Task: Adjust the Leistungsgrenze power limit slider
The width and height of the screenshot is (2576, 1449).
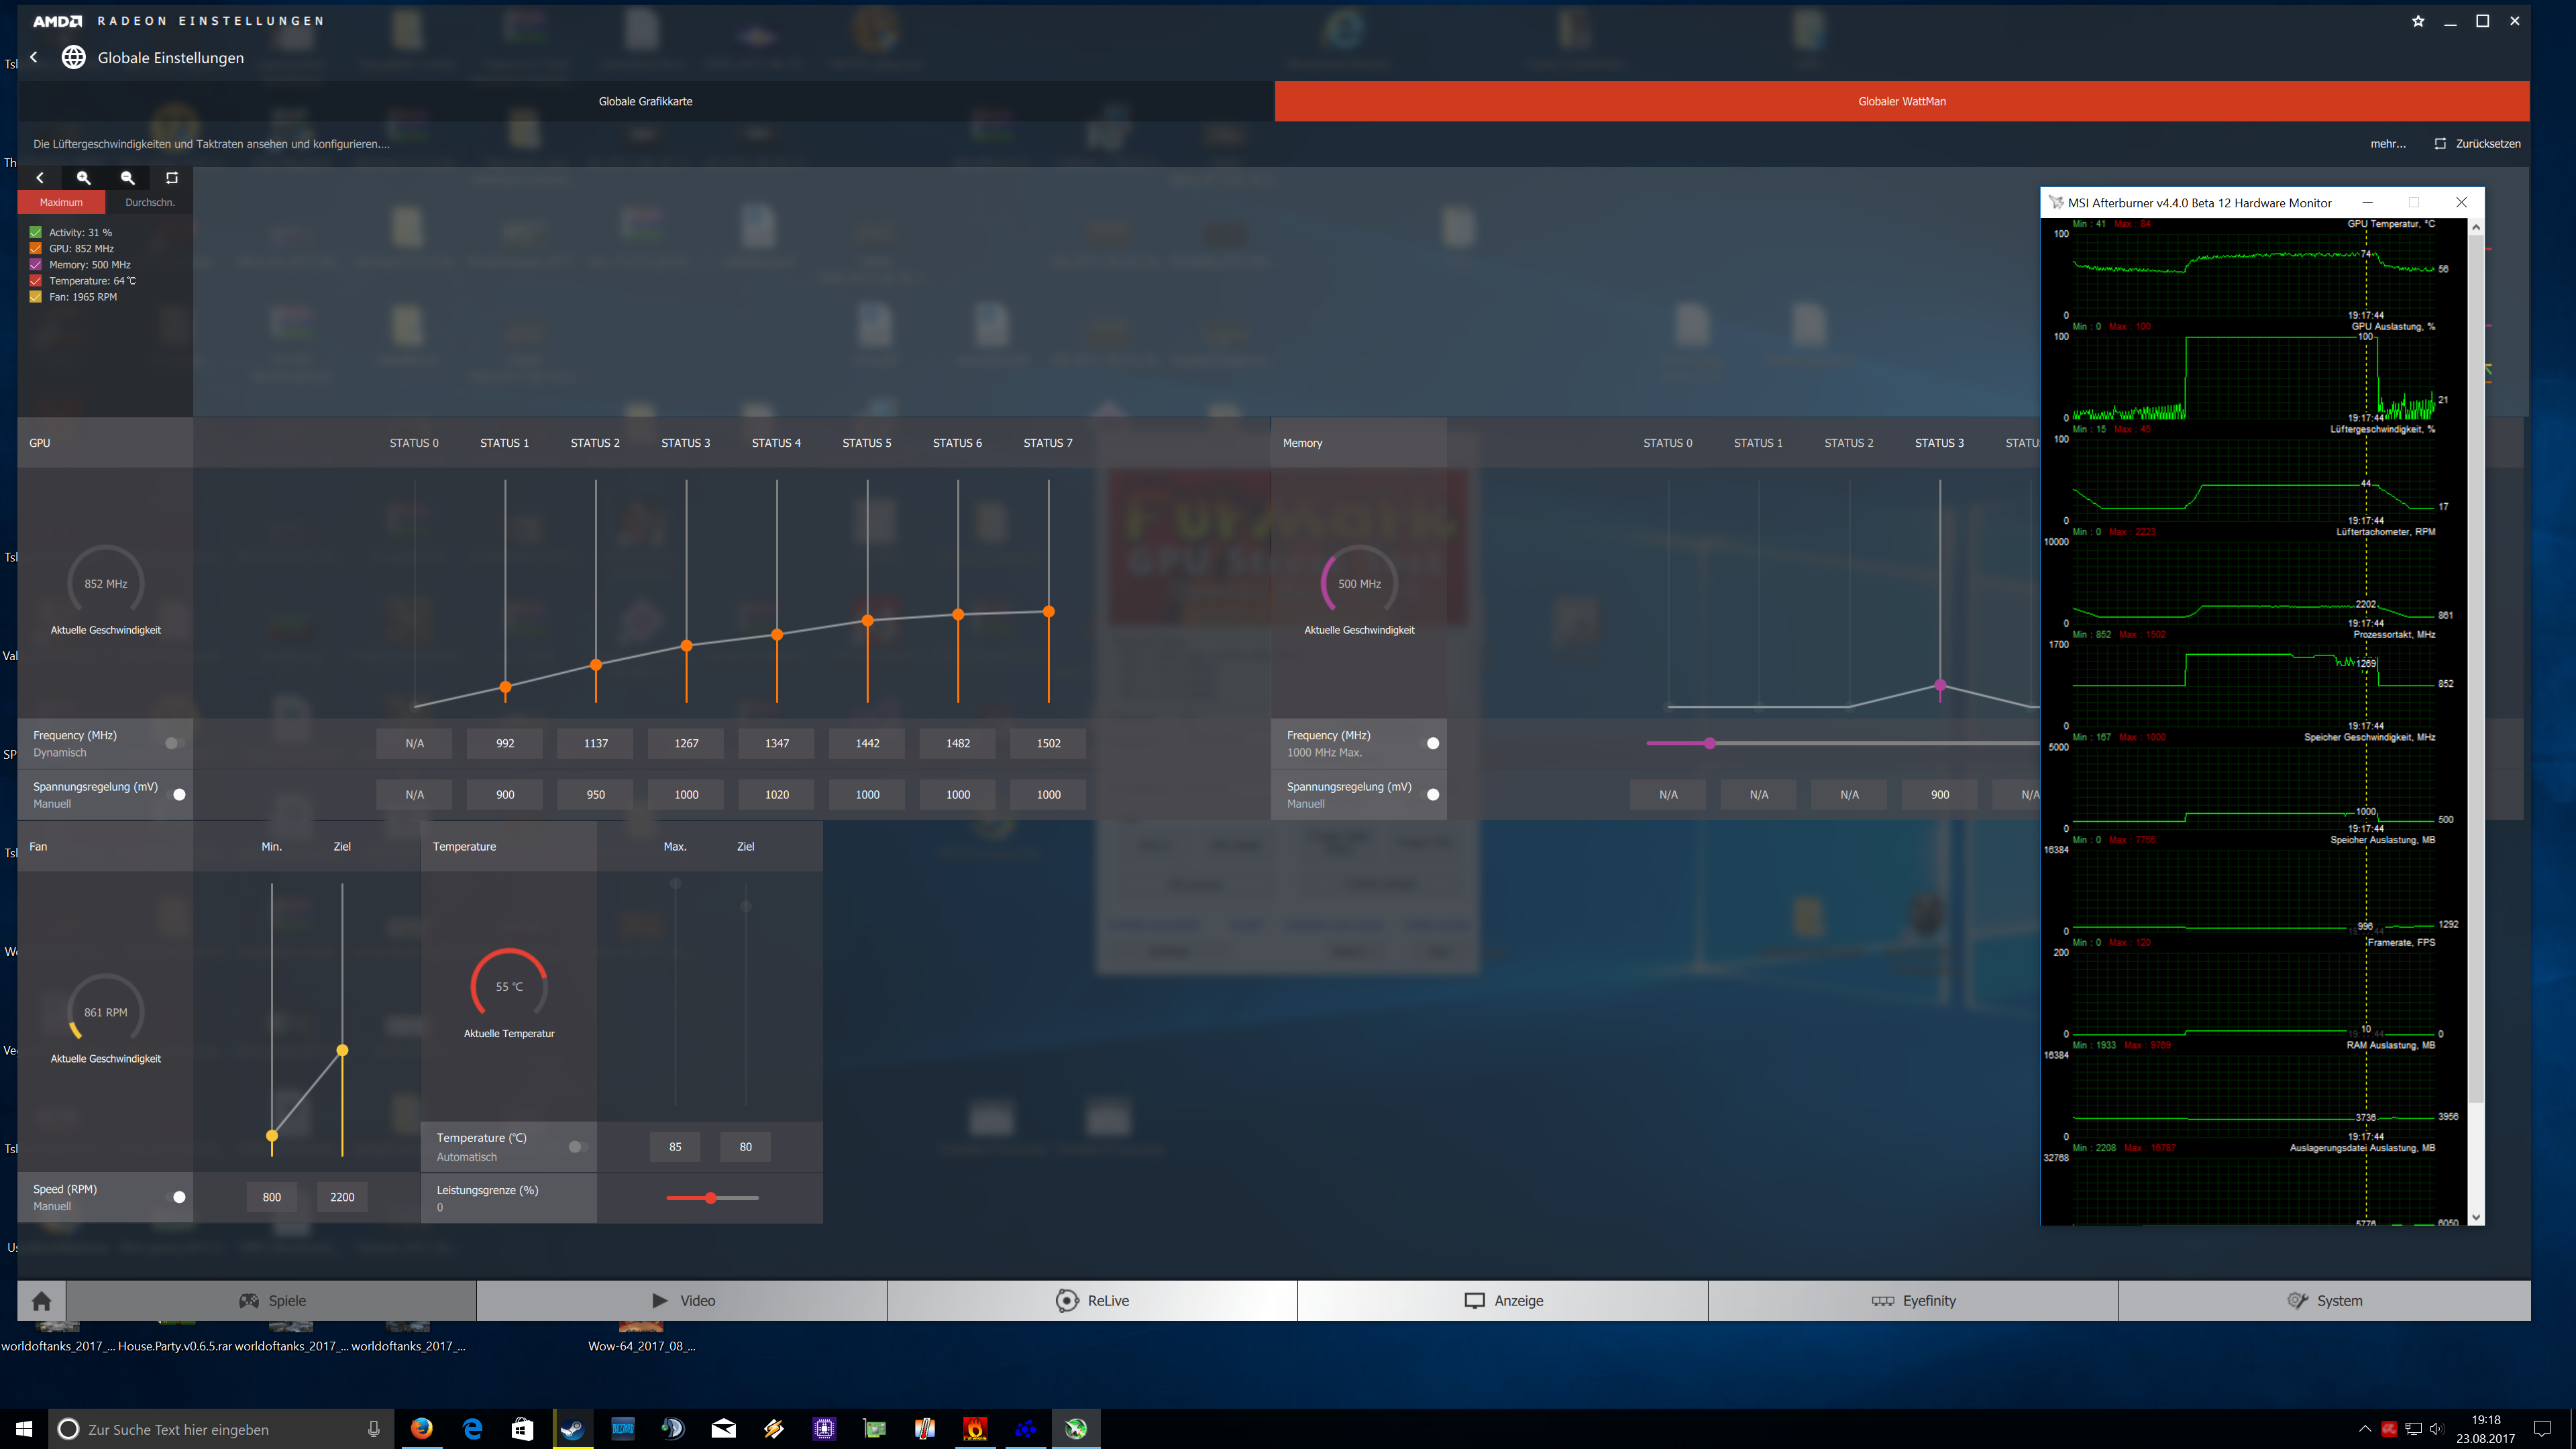Action: 710,1197
